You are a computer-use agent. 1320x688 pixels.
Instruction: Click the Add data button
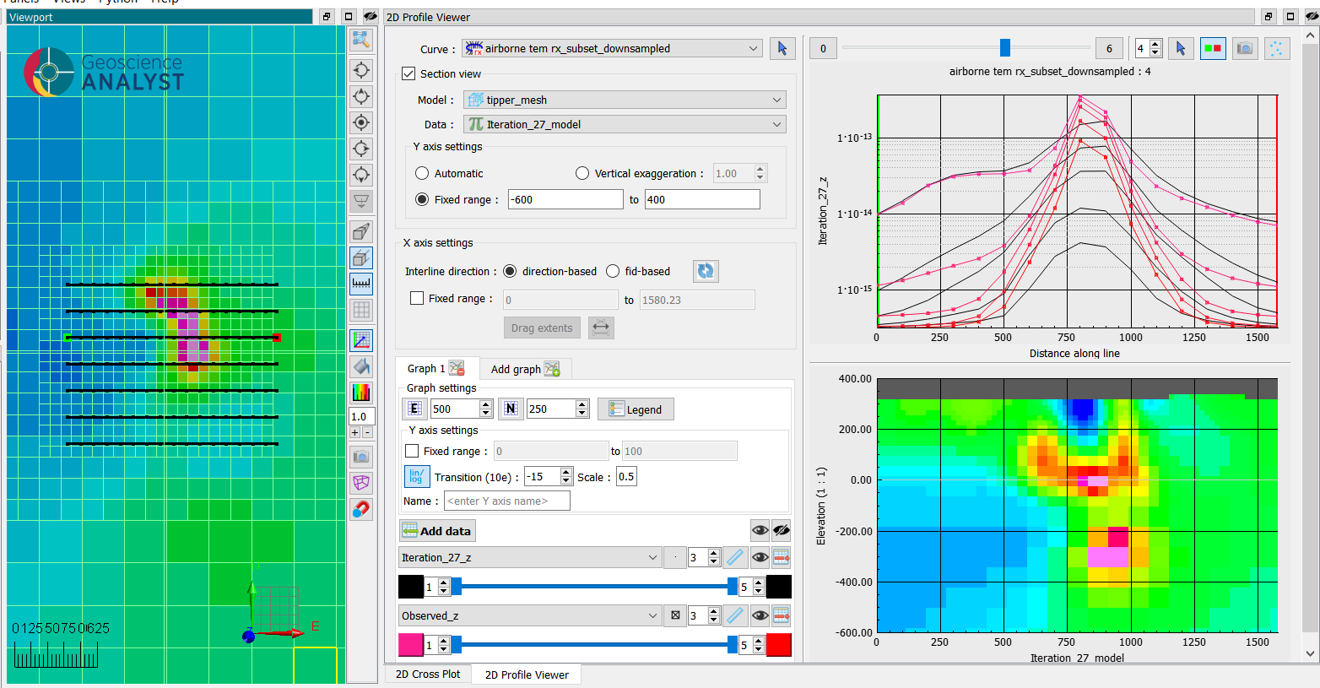click(437, 530)
